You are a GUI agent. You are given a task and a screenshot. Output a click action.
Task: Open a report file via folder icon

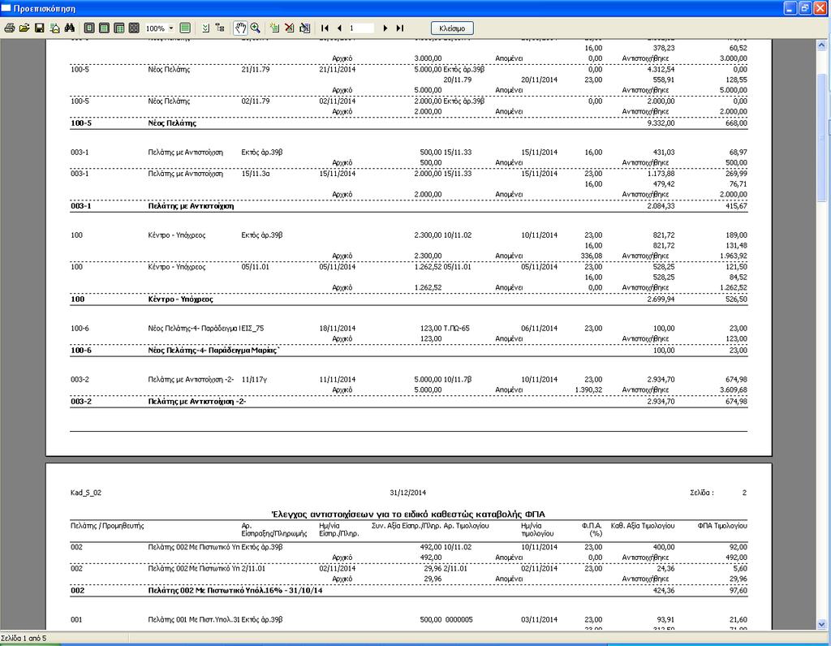pyautogui.click(x=24, y=28)
